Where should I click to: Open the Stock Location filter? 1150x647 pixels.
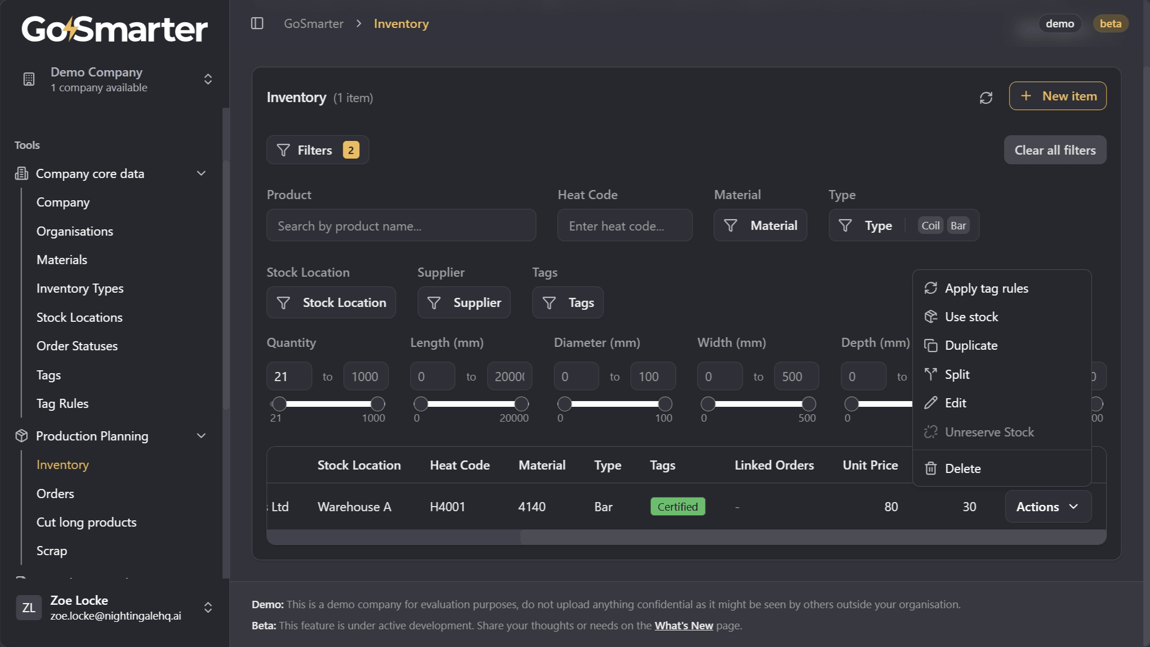331,302
